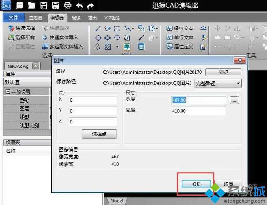Click the ellipsis button beside width
This screenshot has height=205, width=267.
tap(234, 100)
